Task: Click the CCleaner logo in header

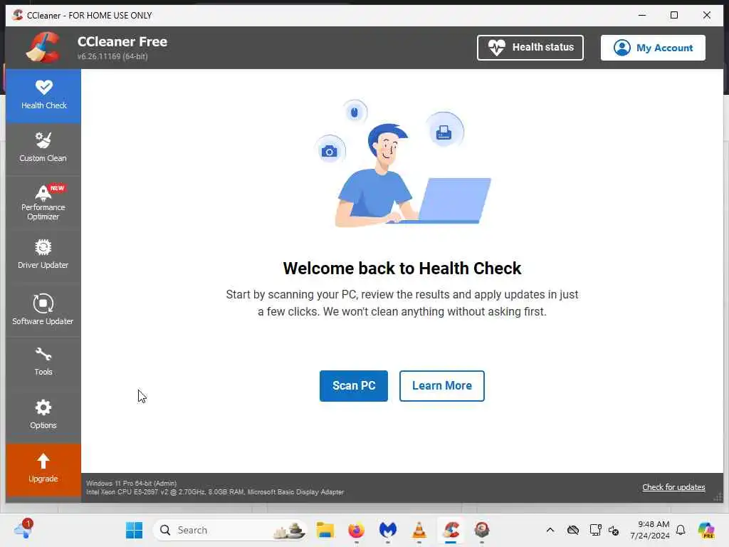Action: point(43,47)
